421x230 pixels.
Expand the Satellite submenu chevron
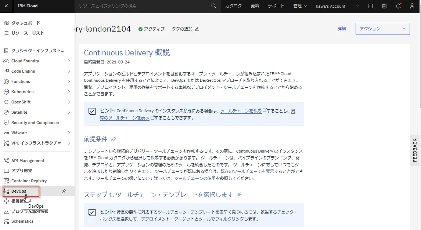point(69,112)
